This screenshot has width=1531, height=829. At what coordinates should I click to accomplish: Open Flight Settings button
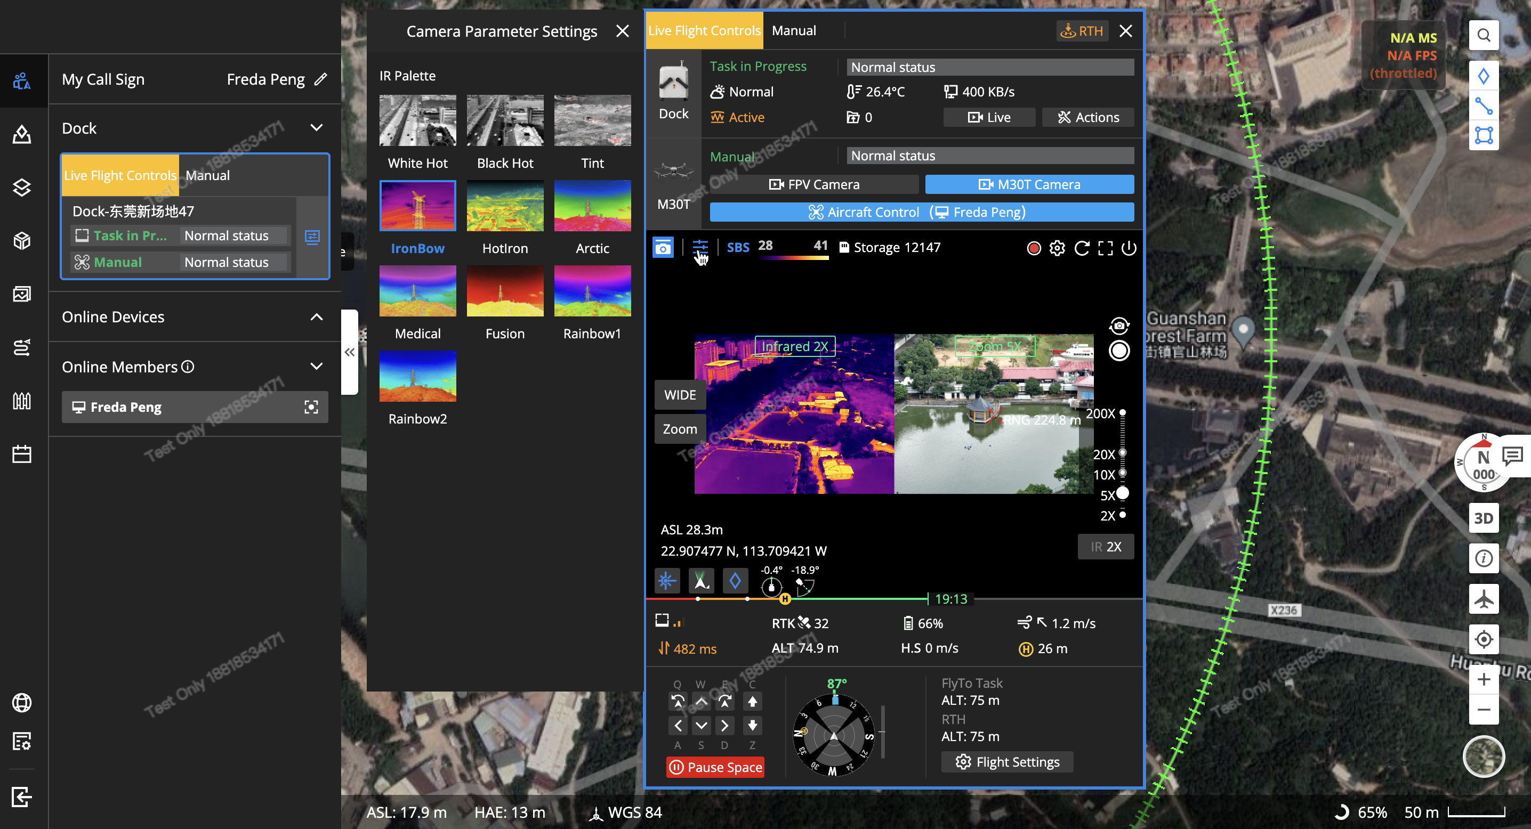[x=1007, y=761]
